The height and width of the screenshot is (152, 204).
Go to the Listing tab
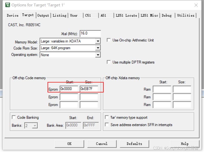coord(59,16)
